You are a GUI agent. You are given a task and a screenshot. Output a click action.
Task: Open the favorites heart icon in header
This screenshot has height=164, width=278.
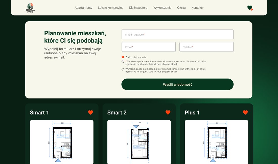point(250,8)
